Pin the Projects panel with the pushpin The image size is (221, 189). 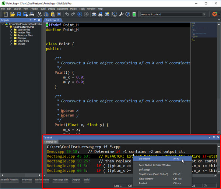click(x=35, y=20)
